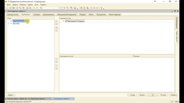Click the Copy toolbar icon
This screenshot has width=184, height=103.
pos(20,8)
